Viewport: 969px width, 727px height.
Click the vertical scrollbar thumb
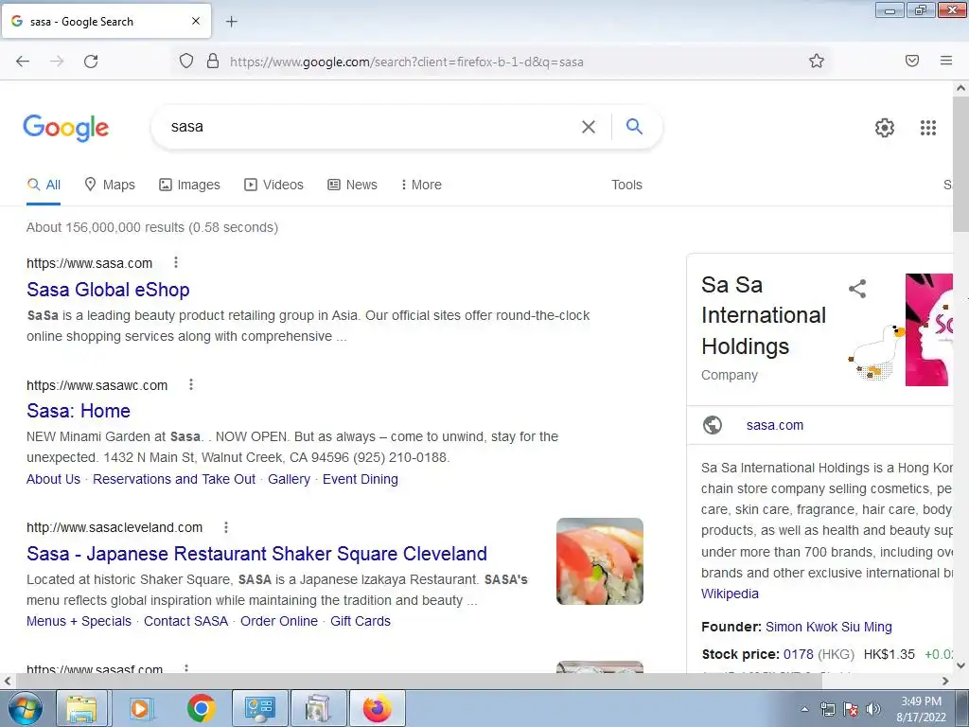[x=961, y=165]
